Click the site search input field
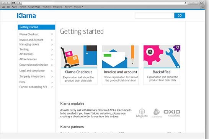This screenshot has height=139, width=209. (x=155, y=16)
